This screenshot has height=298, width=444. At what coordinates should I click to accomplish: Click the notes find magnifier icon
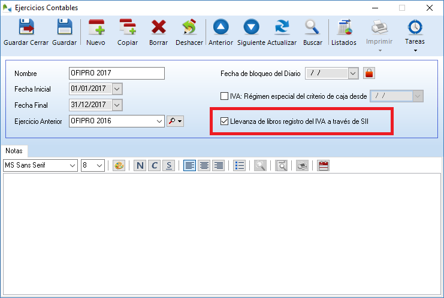(260, 165)
